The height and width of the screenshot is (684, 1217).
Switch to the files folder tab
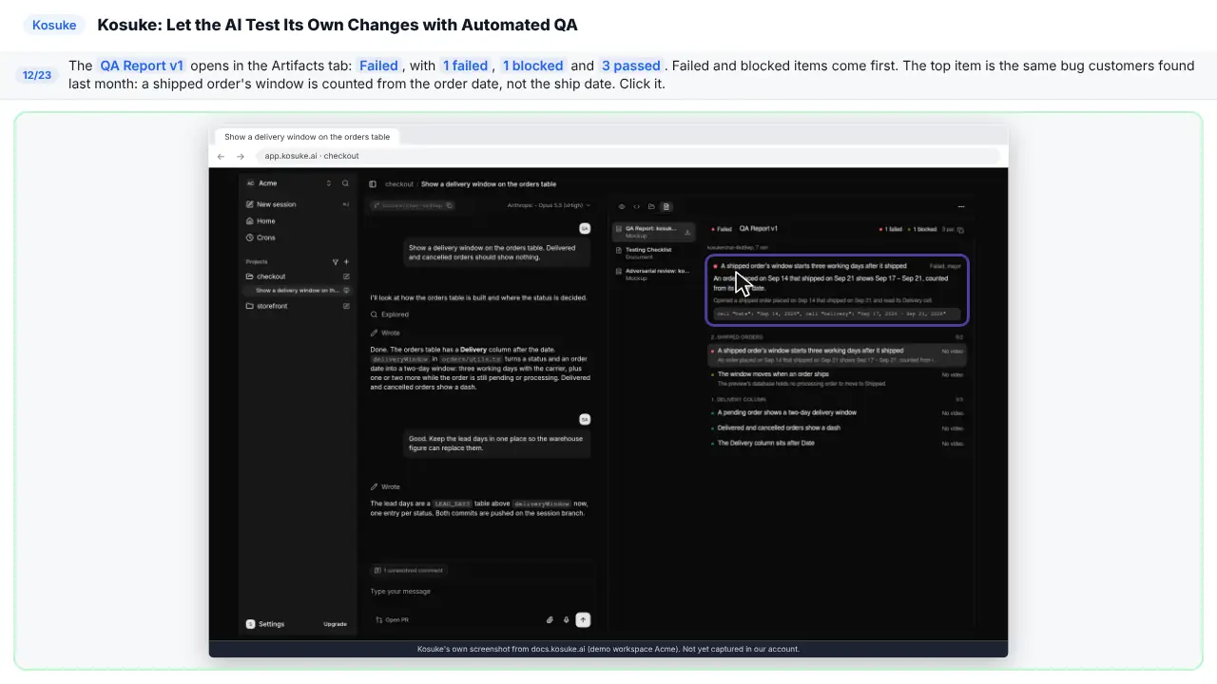point(651,206)
